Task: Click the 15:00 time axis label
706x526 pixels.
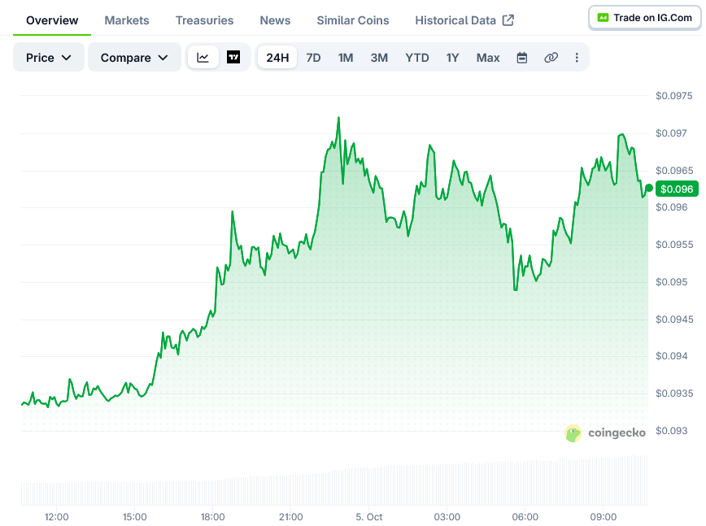Action: (x=135, y=517)
